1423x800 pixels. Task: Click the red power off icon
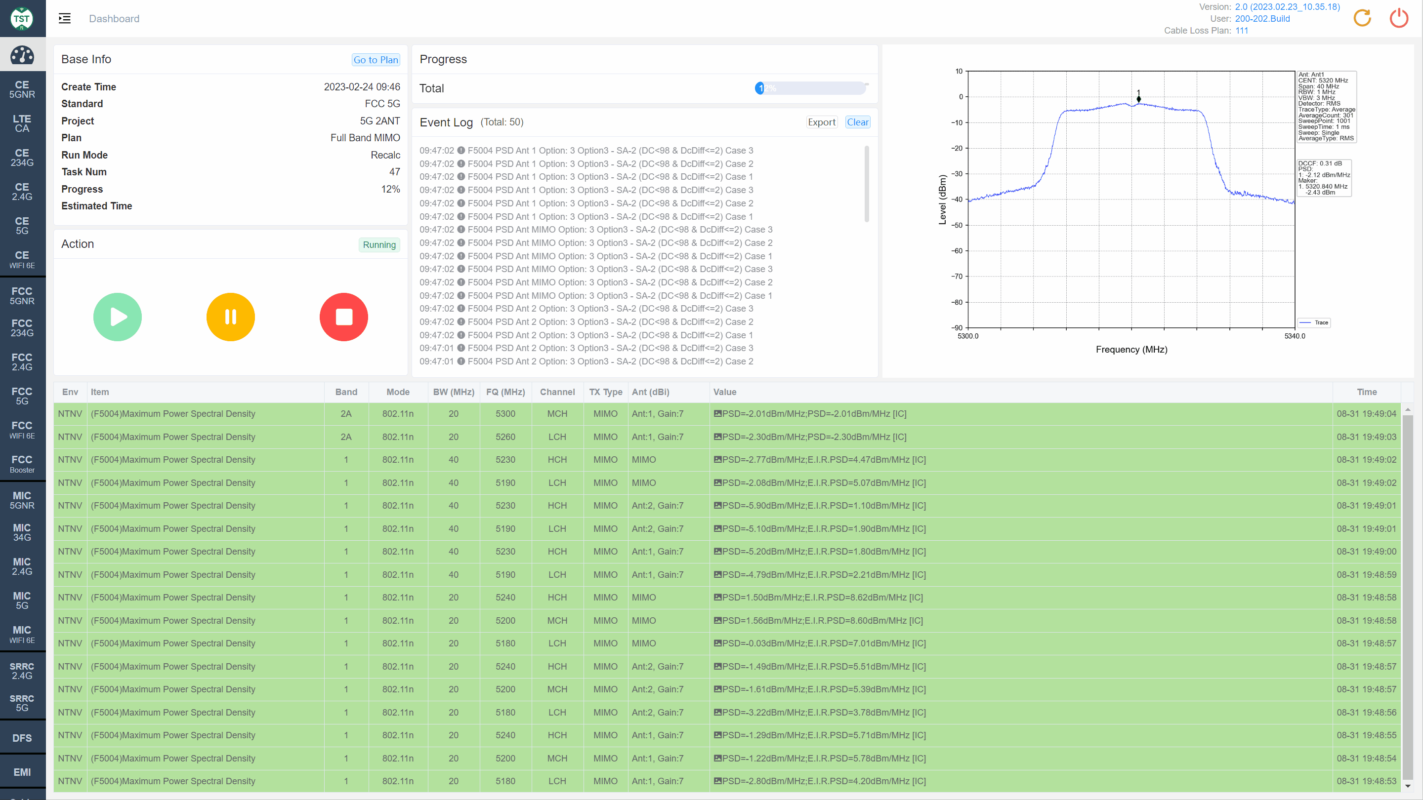1399,18
